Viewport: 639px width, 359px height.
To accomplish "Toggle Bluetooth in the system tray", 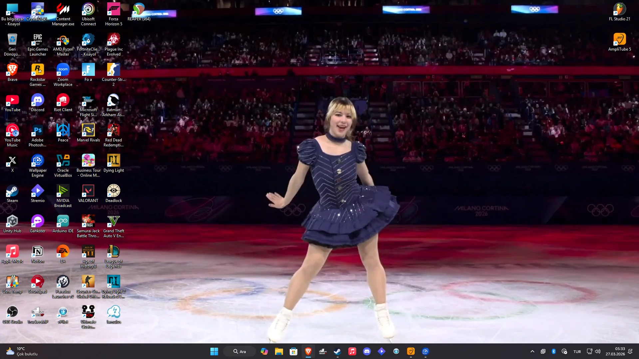I will point(554,351).
